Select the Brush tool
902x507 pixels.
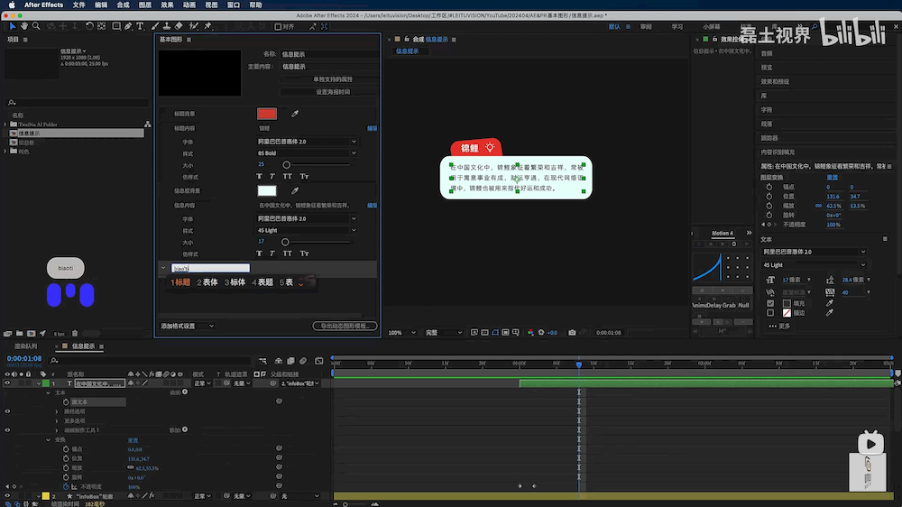[155, 26]
